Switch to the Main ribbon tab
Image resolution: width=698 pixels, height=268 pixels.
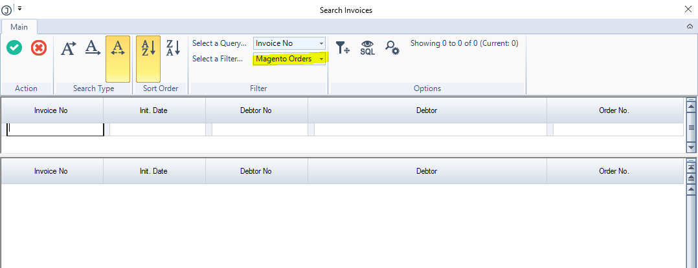point(19,26)
